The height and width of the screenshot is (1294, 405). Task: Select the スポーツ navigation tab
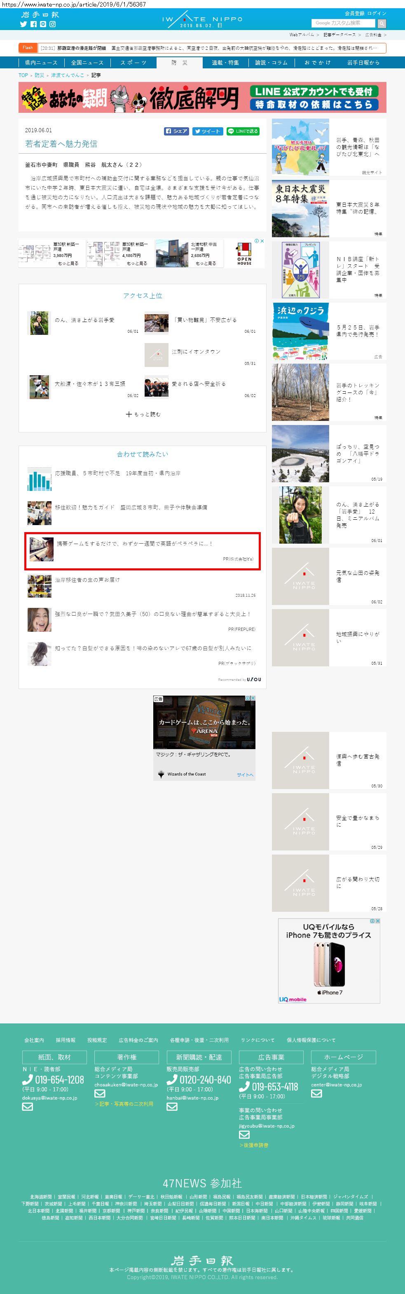click(x=133, y=63)
